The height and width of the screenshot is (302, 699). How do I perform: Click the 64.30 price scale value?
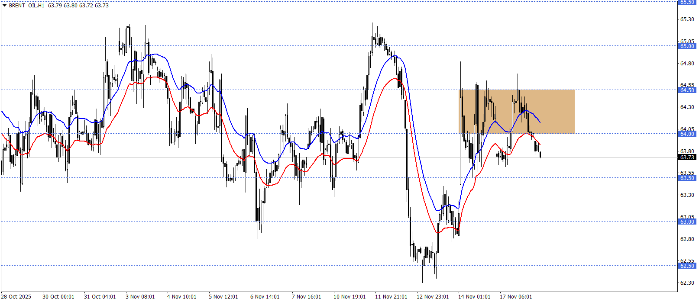(x=687, y=107)
